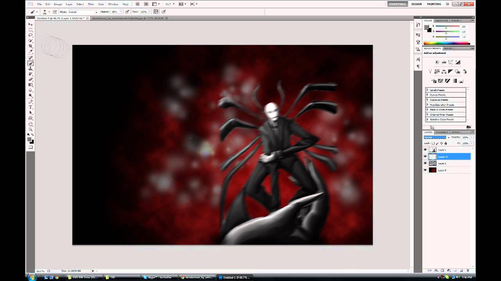Select the Horizontal Type tool
Viewport: 501px width, 281px height.
pos(31,107)
